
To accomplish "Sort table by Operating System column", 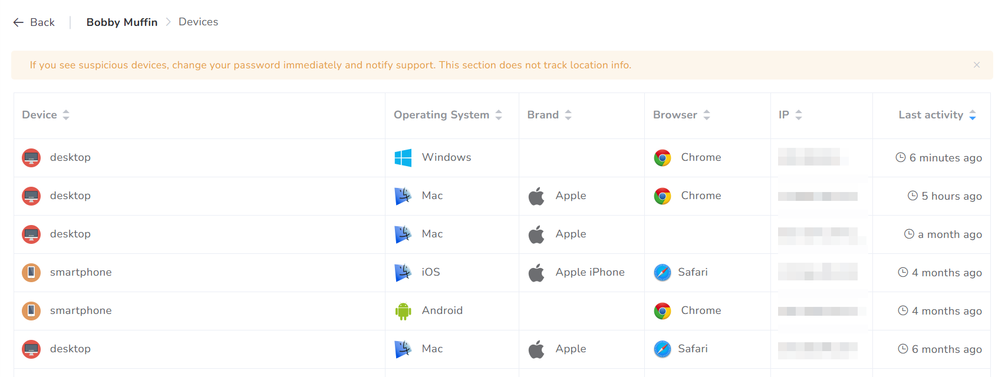I will (499, 115).
